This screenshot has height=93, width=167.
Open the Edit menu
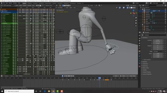tap(7, 3)
